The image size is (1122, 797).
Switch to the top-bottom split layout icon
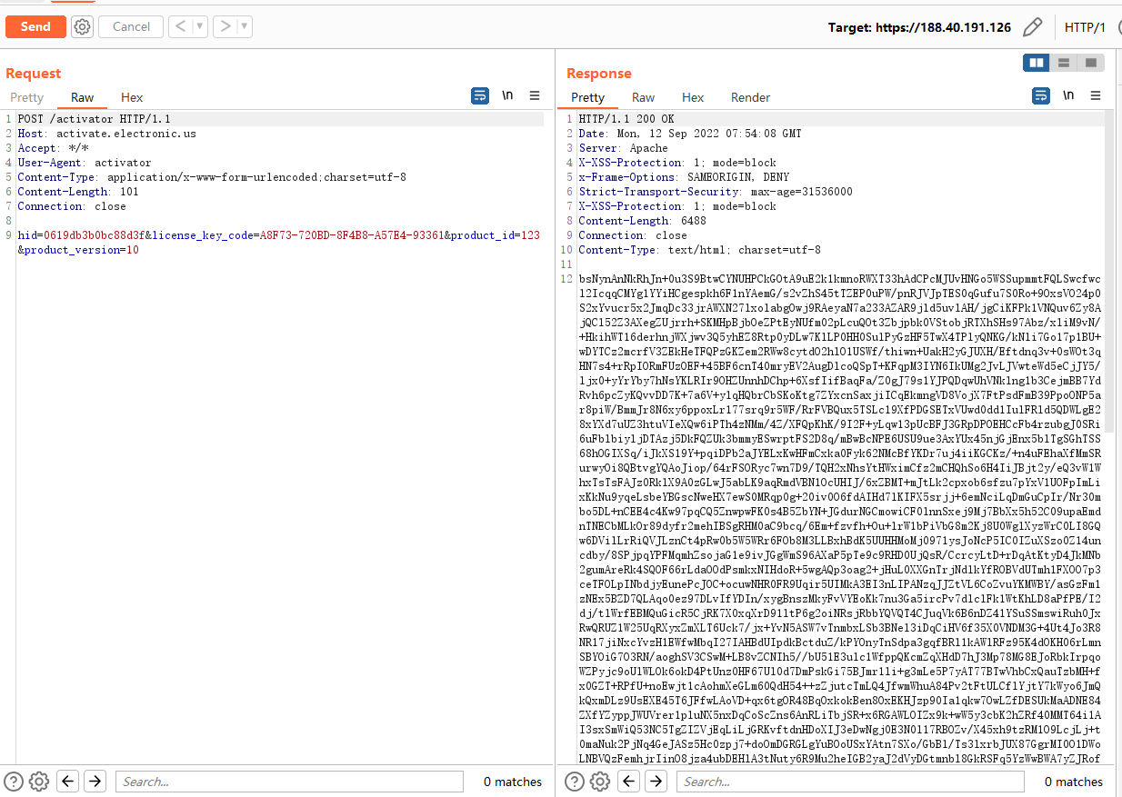1063,63
